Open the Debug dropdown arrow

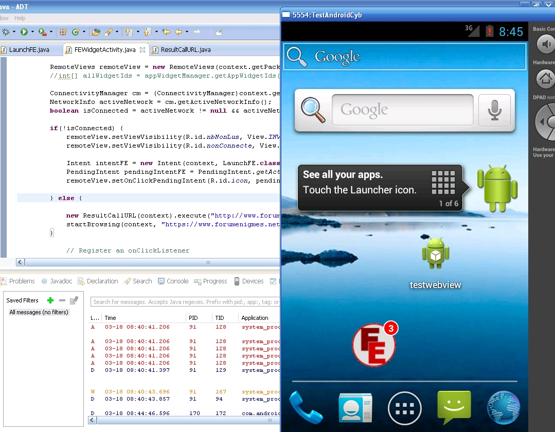pyautogui.click(x=14, y=32)
